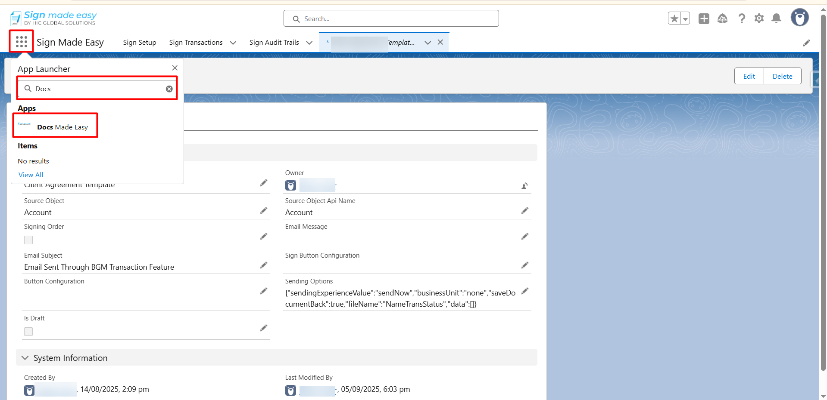
Task: Click the user avatar profile icon
Action: coord(799,18)
